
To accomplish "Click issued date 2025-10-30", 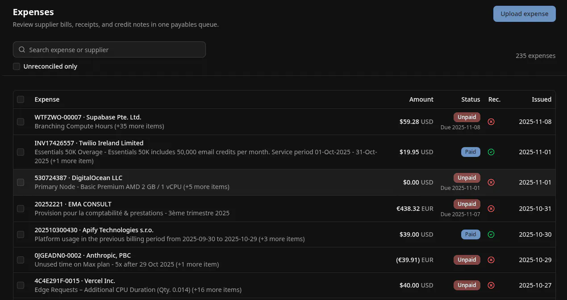I will pyautogui.click(x=535, y=234).
